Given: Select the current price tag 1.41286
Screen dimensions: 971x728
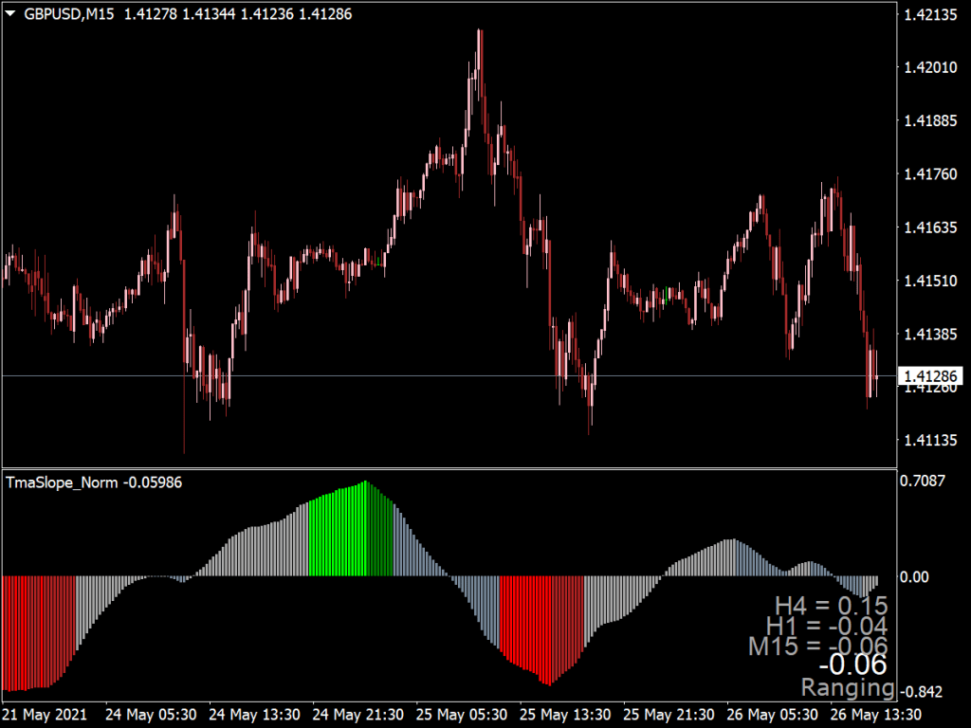Looking at the screenshot, I should click(932, 375).
